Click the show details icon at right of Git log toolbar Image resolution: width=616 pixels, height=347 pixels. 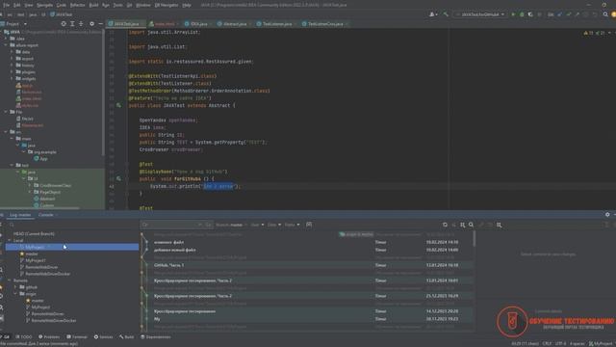click(499, 225)
